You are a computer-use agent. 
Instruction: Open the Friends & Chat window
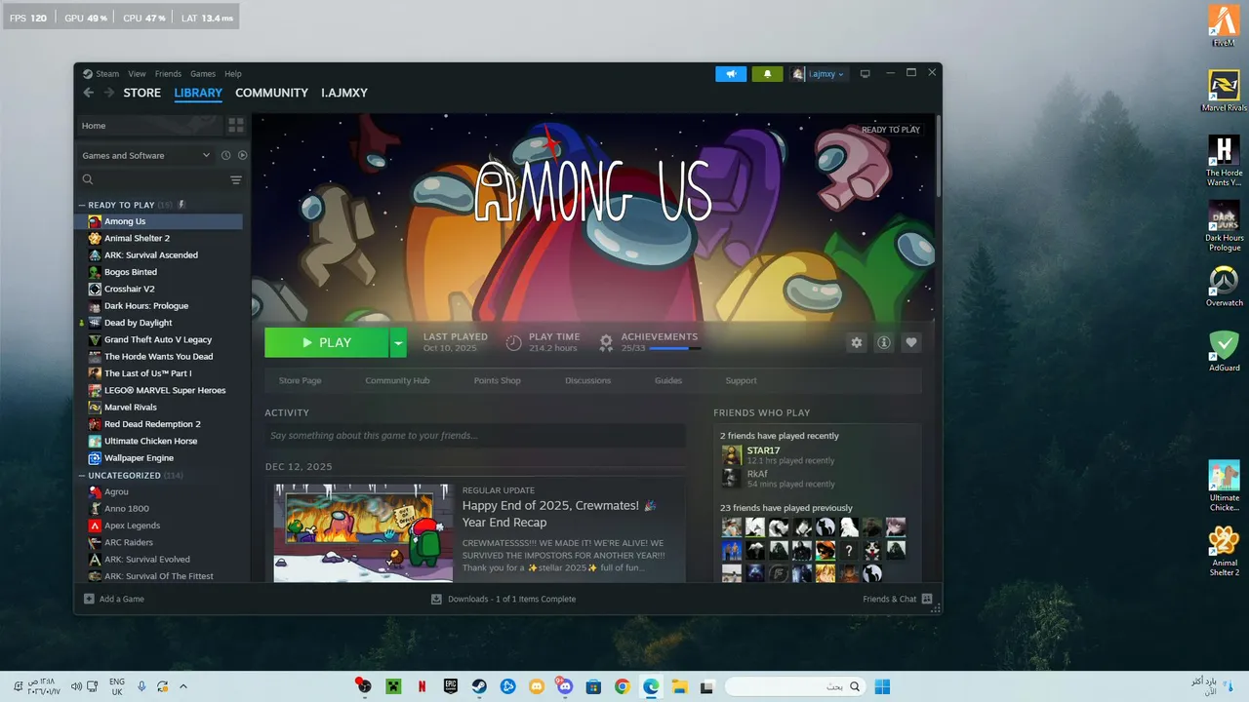coord(897,599)
